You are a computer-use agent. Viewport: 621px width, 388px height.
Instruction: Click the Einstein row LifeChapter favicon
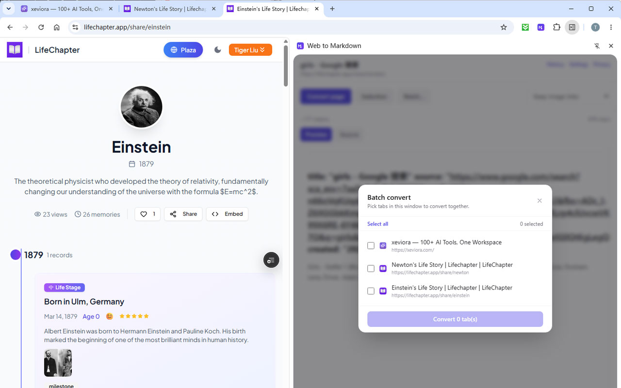[x=383, y=291]
